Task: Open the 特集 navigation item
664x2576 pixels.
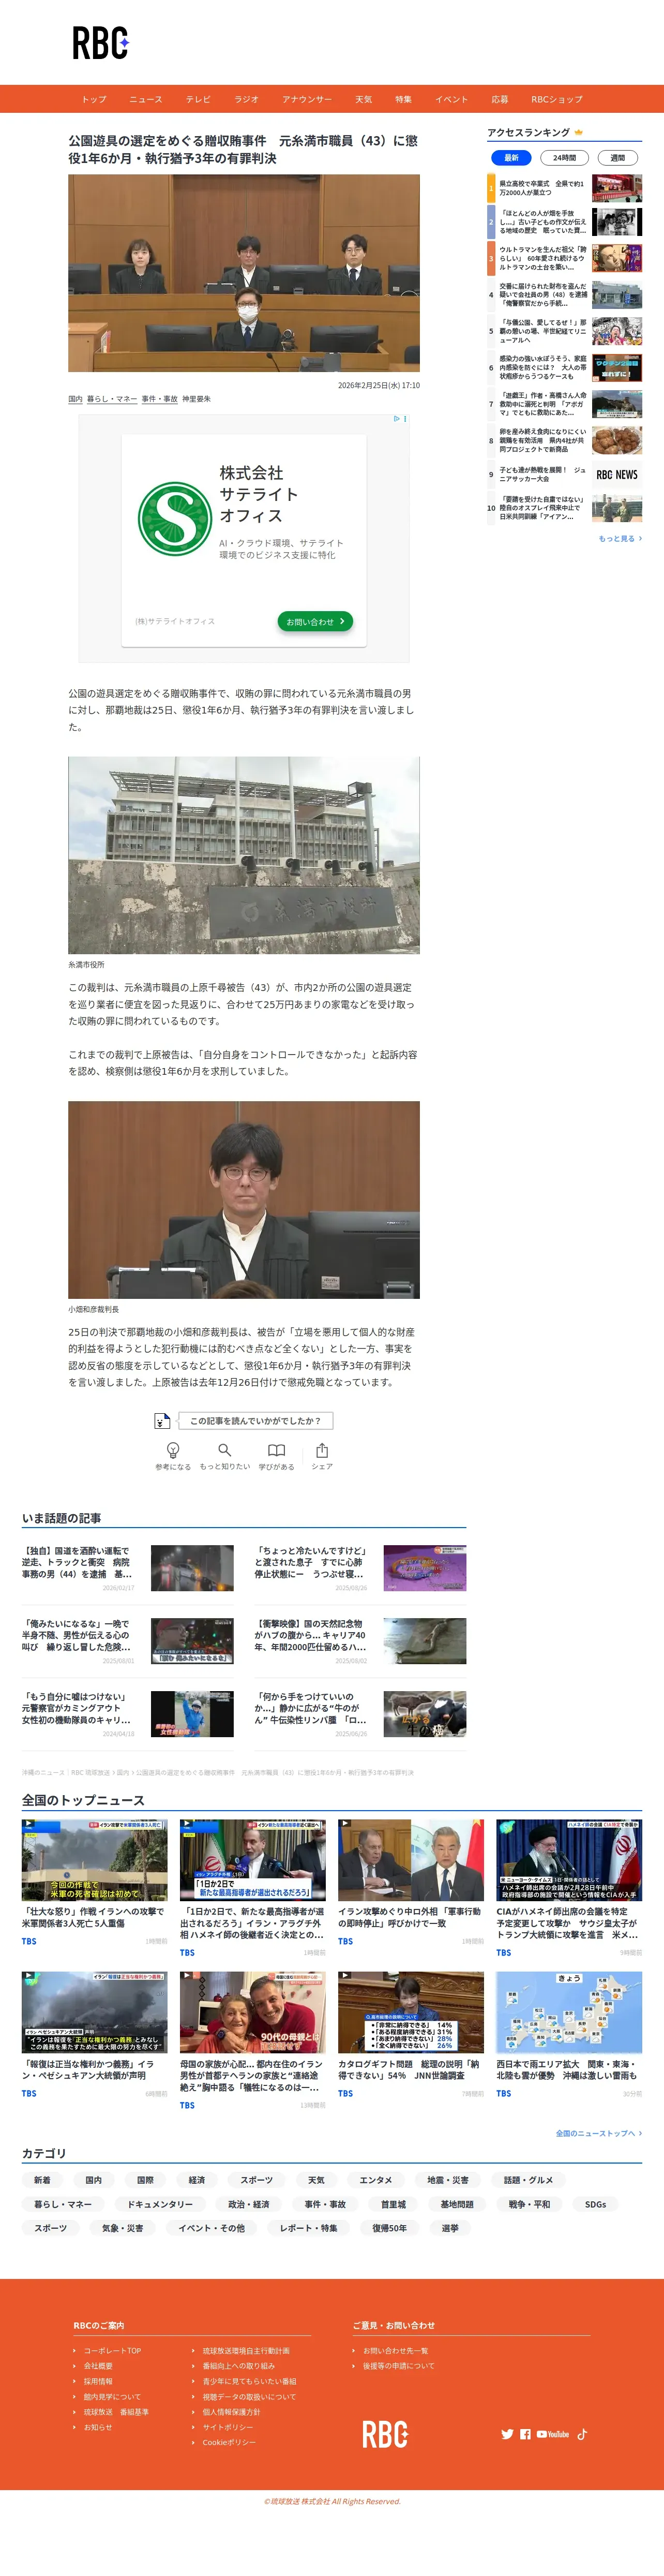Action: [403, 99]
